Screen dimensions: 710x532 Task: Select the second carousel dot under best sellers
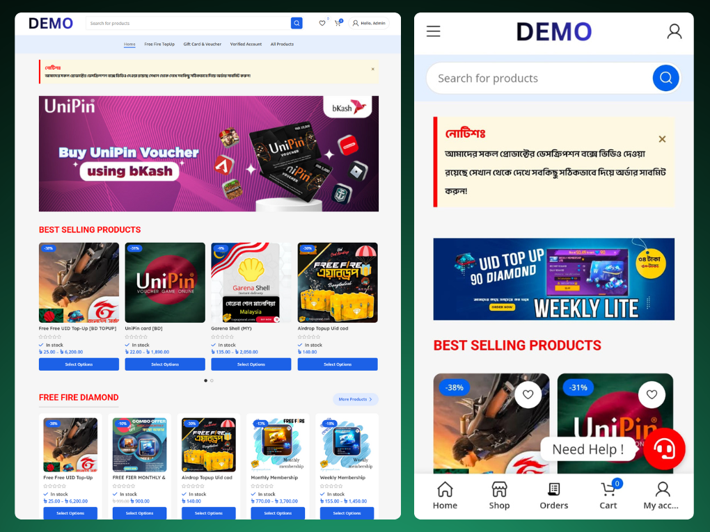click(x=212, y=380)
